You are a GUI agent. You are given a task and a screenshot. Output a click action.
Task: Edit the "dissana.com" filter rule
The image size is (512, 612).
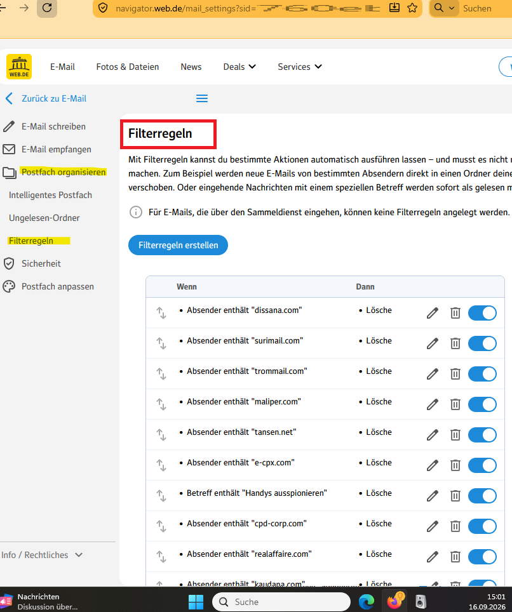point(433,313)
